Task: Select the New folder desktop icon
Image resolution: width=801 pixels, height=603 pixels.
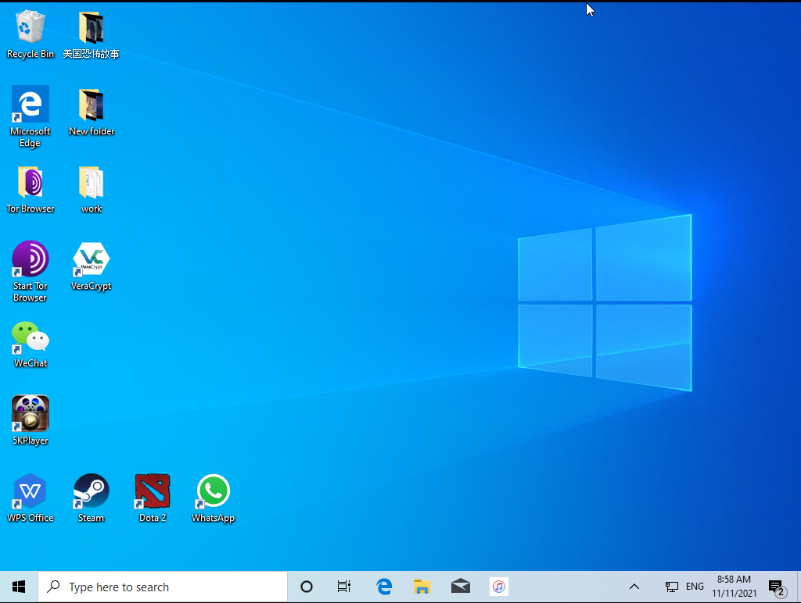Action: tap(92, 112)
